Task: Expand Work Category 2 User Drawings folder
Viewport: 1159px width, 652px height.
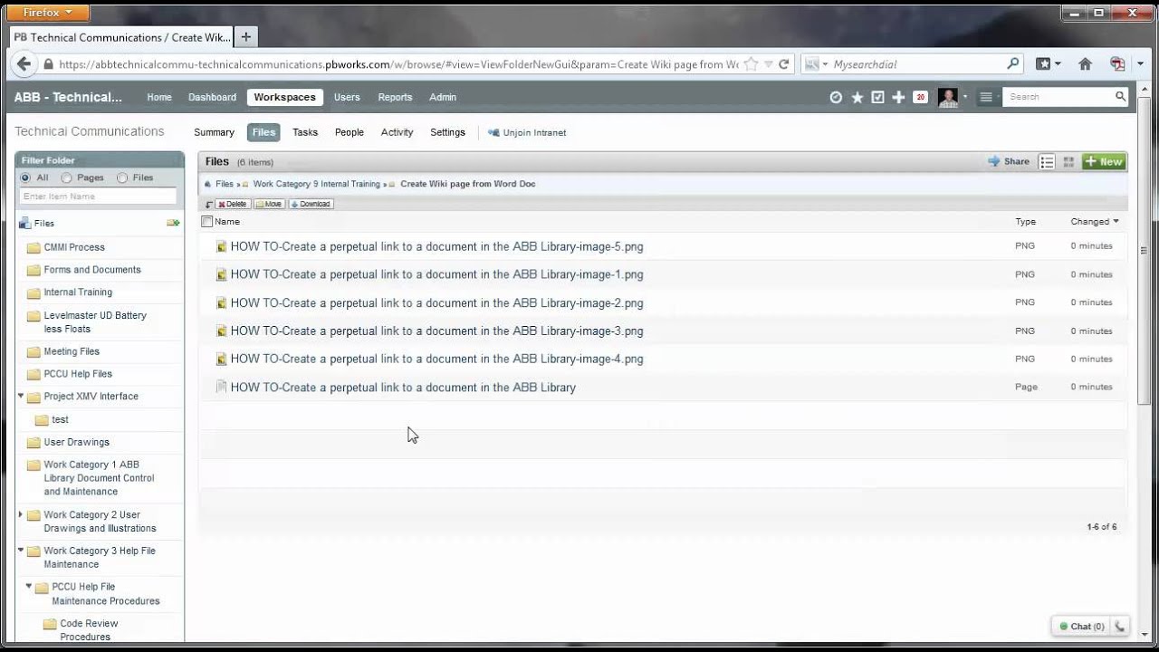Action: [x=21, y=514]
